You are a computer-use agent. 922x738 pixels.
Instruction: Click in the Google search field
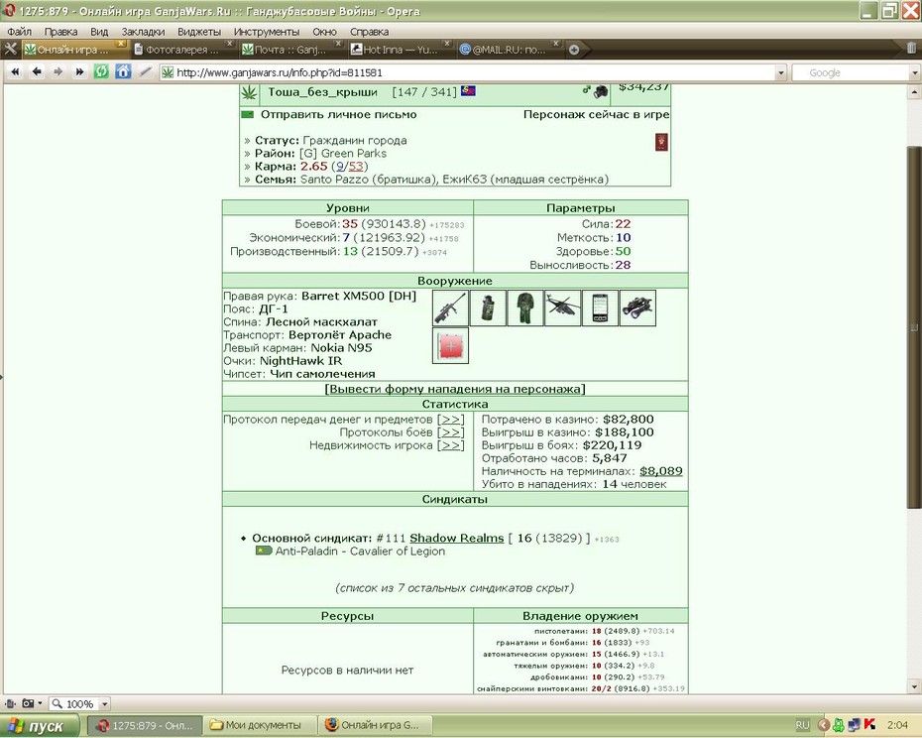click(x=851, y=72)
